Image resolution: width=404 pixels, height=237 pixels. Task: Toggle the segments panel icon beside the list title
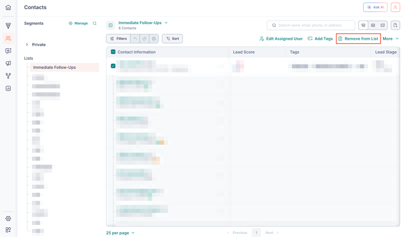(110, 25)
